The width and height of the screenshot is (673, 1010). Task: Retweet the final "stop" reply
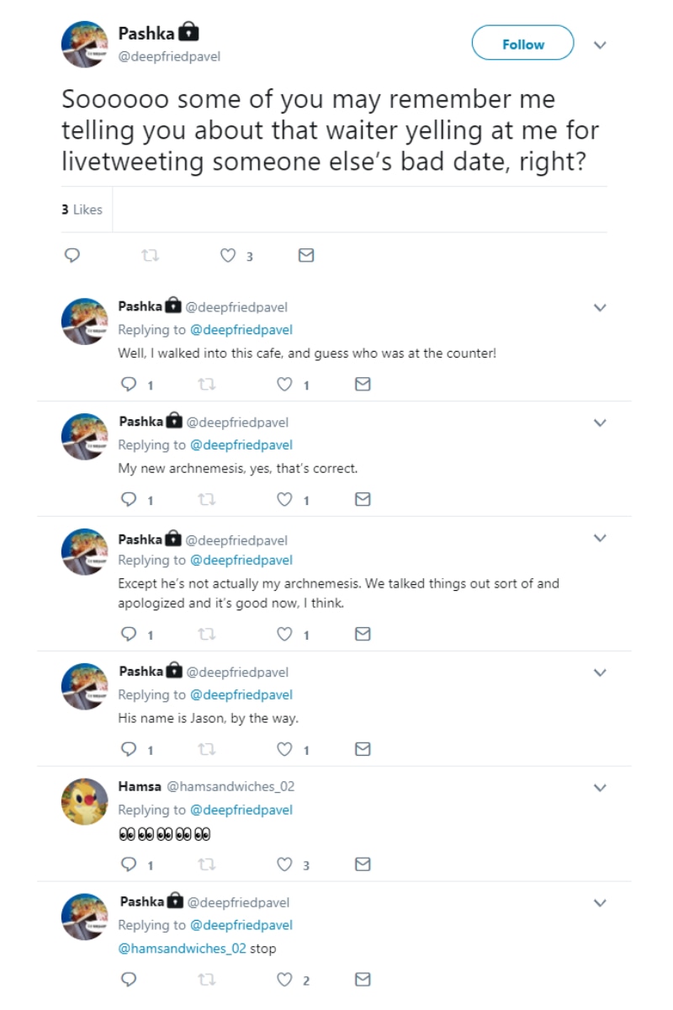[x=206, y=980]
